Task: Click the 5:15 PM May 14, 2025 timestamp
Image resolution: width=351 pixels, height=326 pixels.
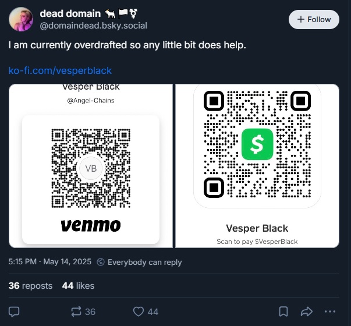Action: click(x=49, y=262)
